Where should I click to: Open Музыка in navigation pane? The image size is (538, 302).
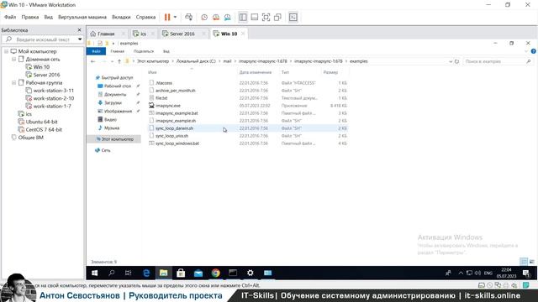coord(112,128)
